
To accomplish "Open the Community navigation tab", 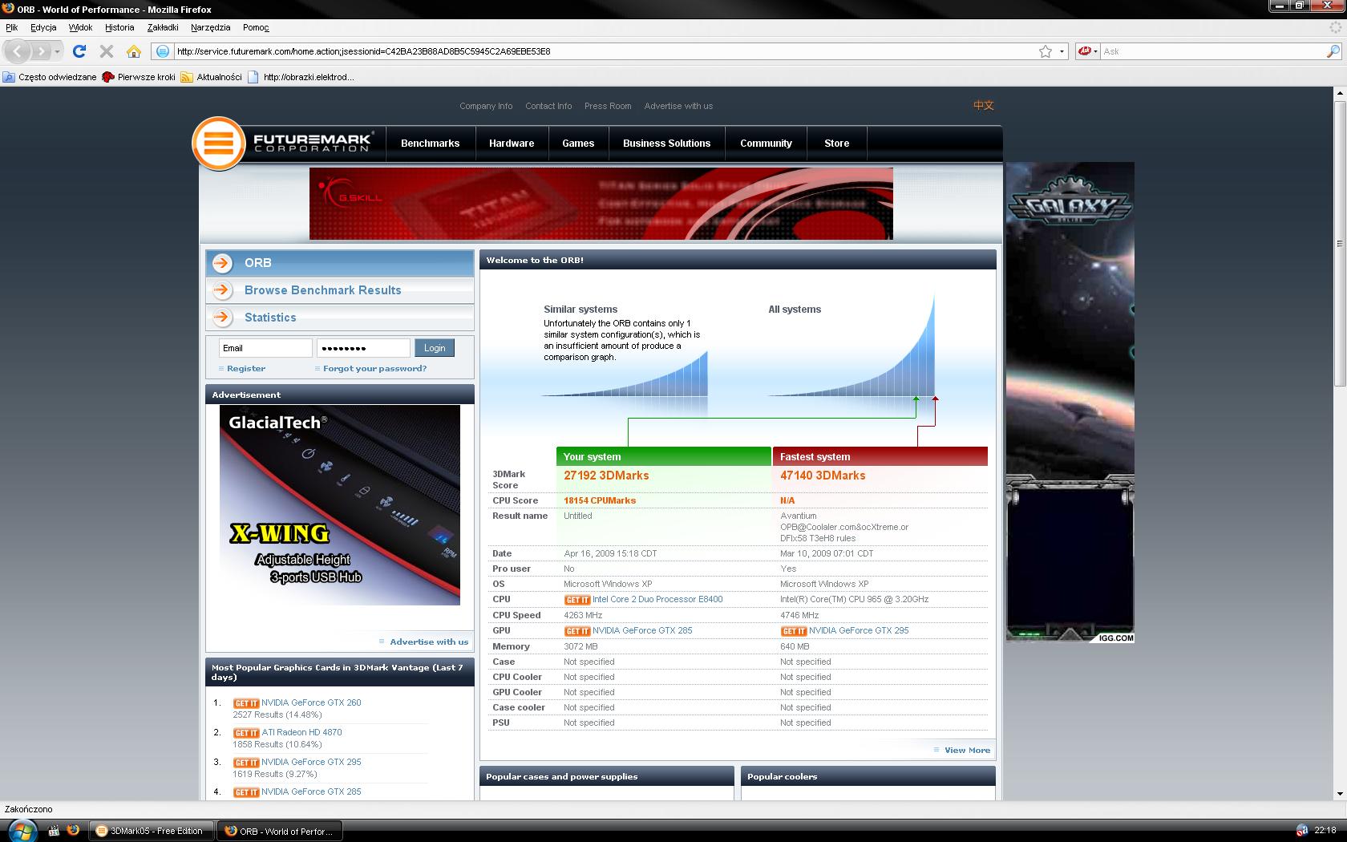I will [x=766, y=144].
